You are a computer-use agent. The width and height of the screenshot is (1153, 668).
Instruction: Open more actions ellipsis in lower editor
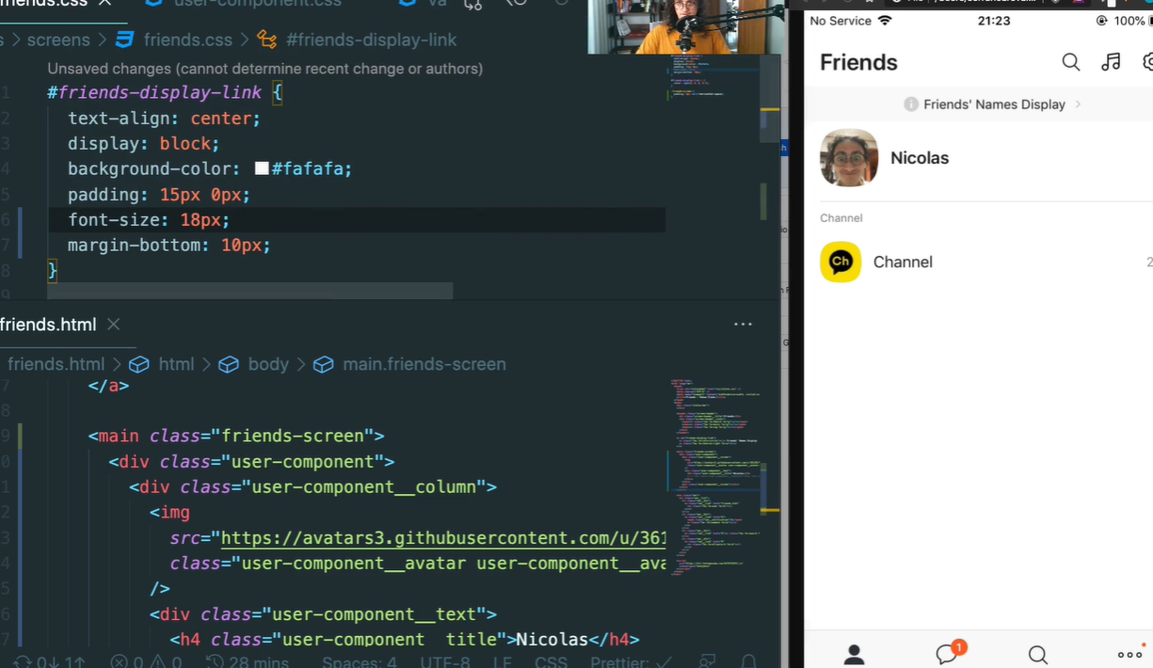coord(743,325)
